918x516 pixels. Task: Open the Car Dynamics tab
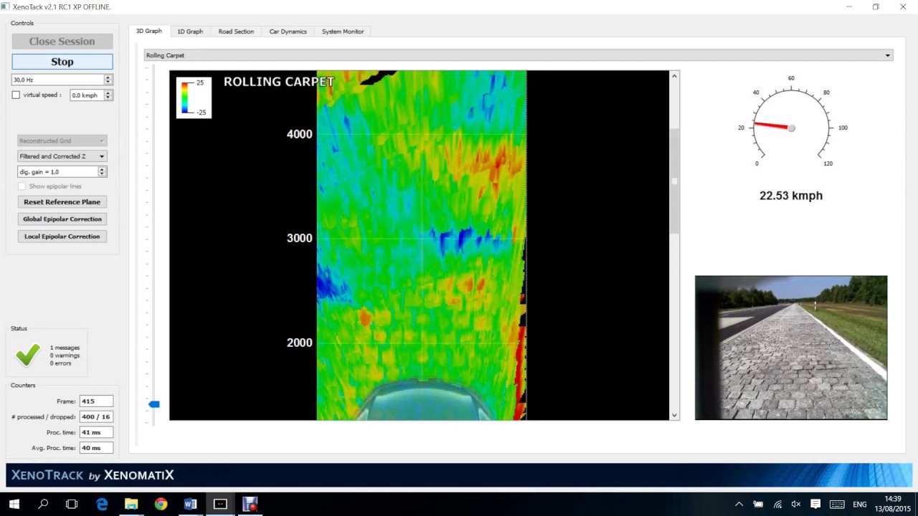click(288, 32)
